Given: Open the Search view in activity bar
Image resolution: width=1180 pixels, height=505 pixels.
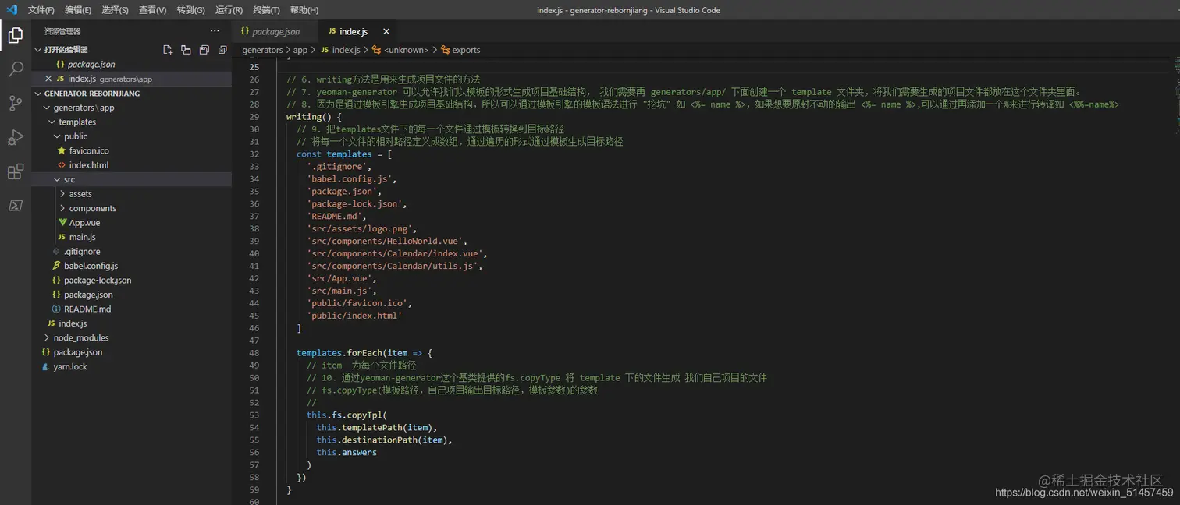Looking at the screenshot, I should coord(15,69).
